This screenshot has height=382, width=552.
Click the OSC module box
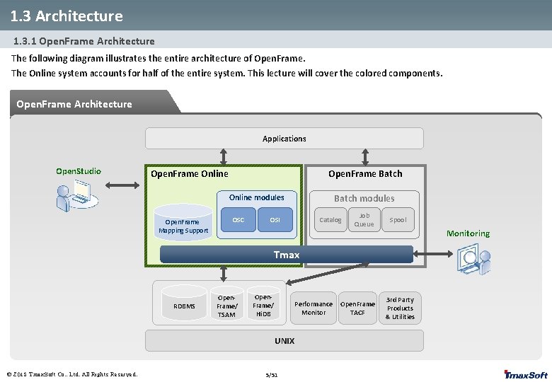click(x=238, y=220)
